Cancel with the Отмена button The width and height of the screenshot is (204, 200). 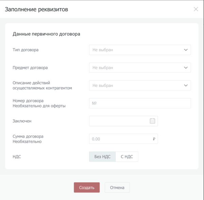(x=117, y=187)
